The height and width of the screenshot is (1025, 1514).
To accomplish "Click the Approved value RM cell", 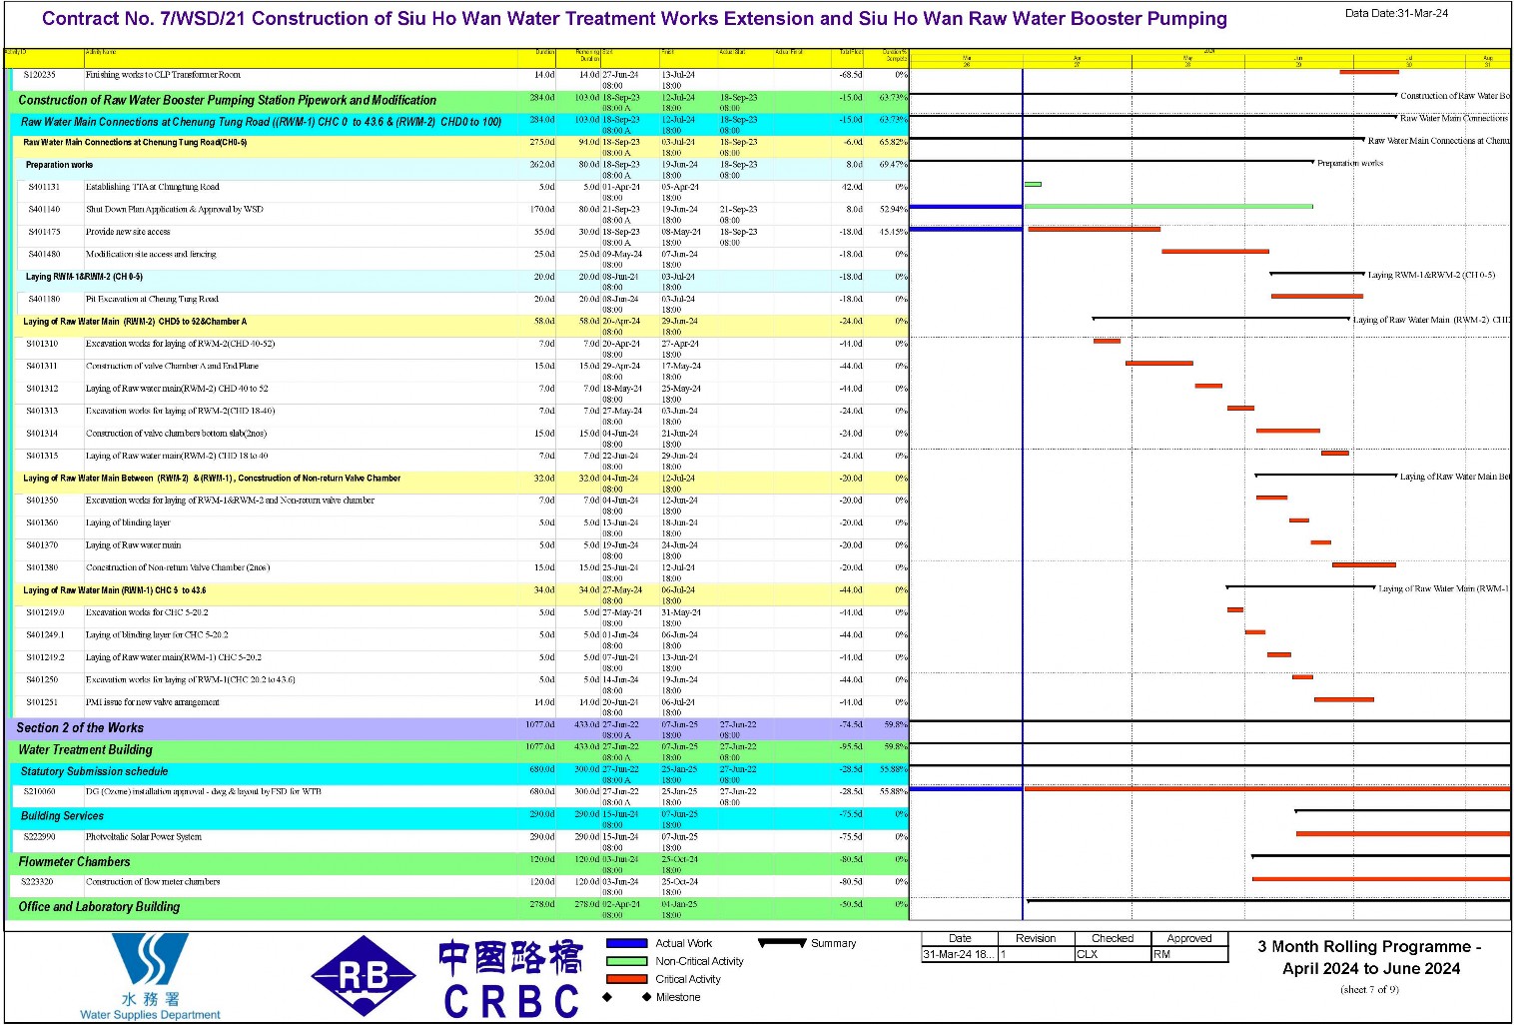I will coord(1189,954).
